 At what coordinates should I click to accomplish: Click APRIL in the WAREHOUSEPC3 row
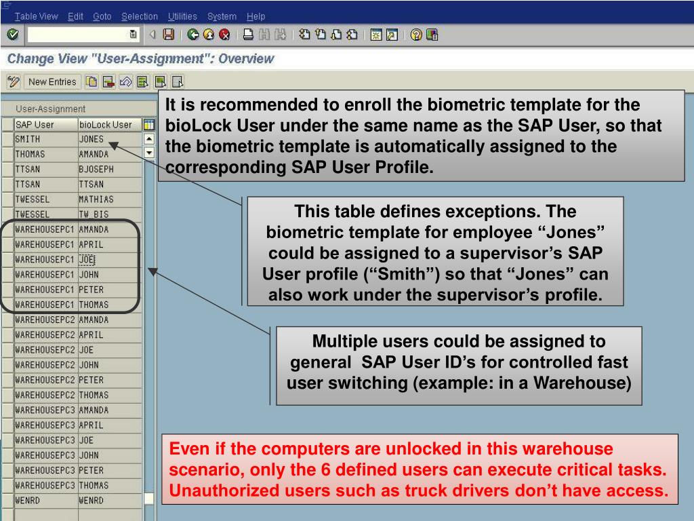point(110,425)
